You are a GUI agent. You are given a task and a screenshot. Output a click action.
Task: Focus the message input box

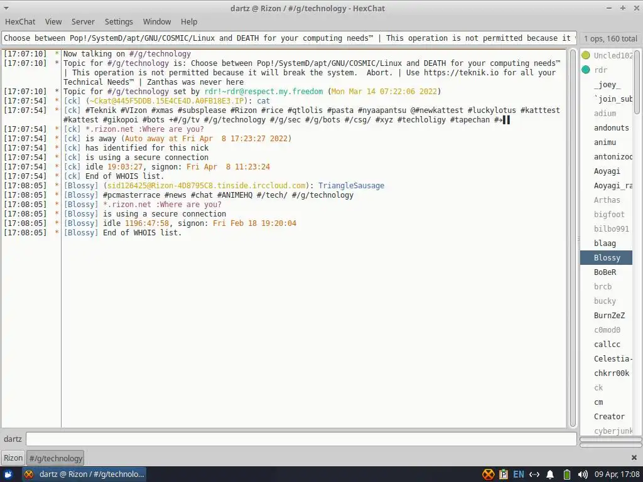tap(301, 439)
